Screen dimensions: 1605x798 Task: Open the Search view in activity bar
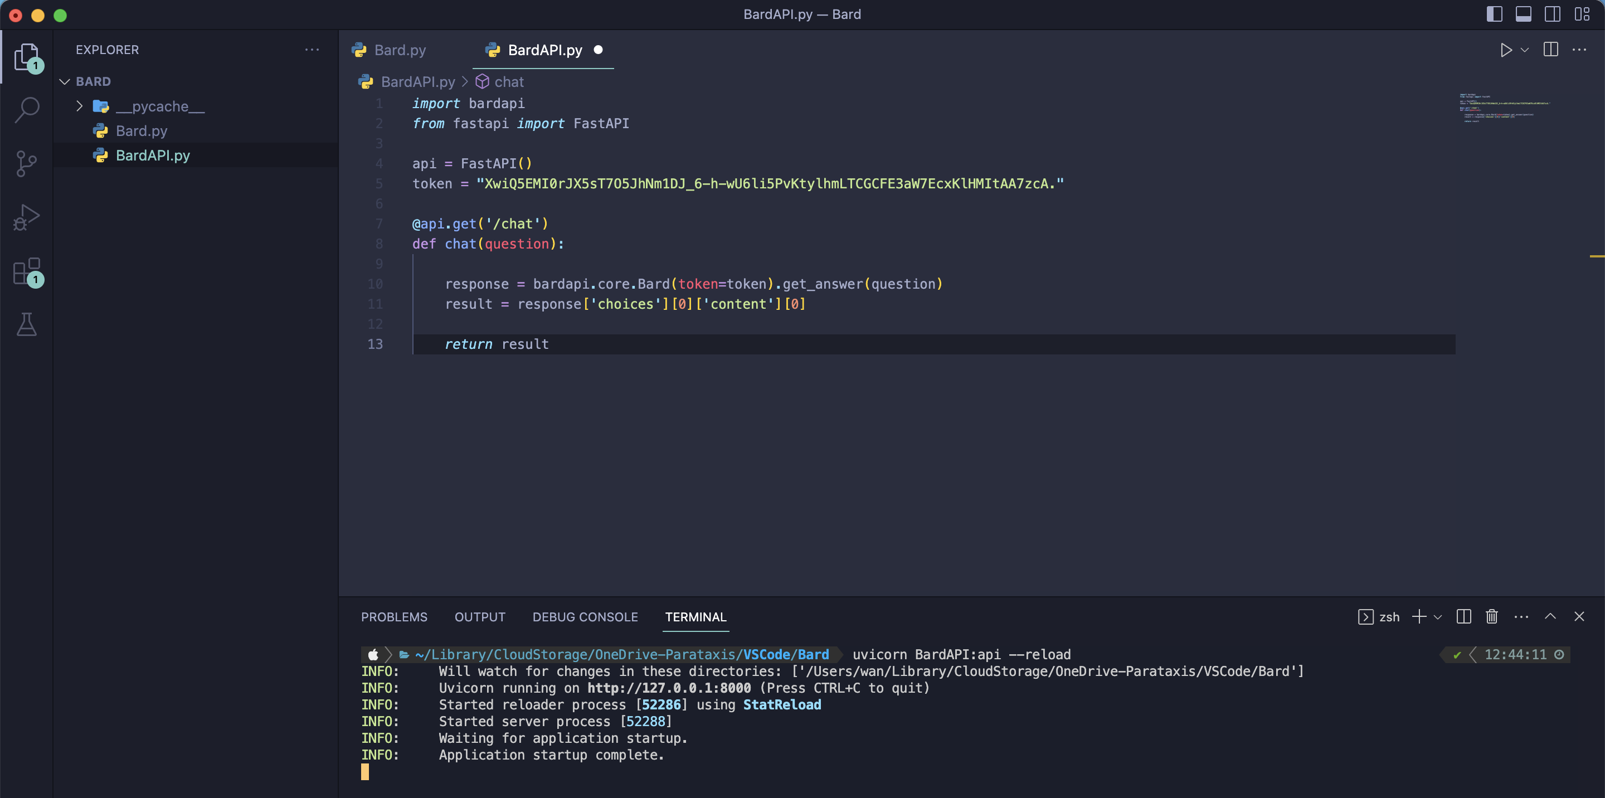point(26,110)
